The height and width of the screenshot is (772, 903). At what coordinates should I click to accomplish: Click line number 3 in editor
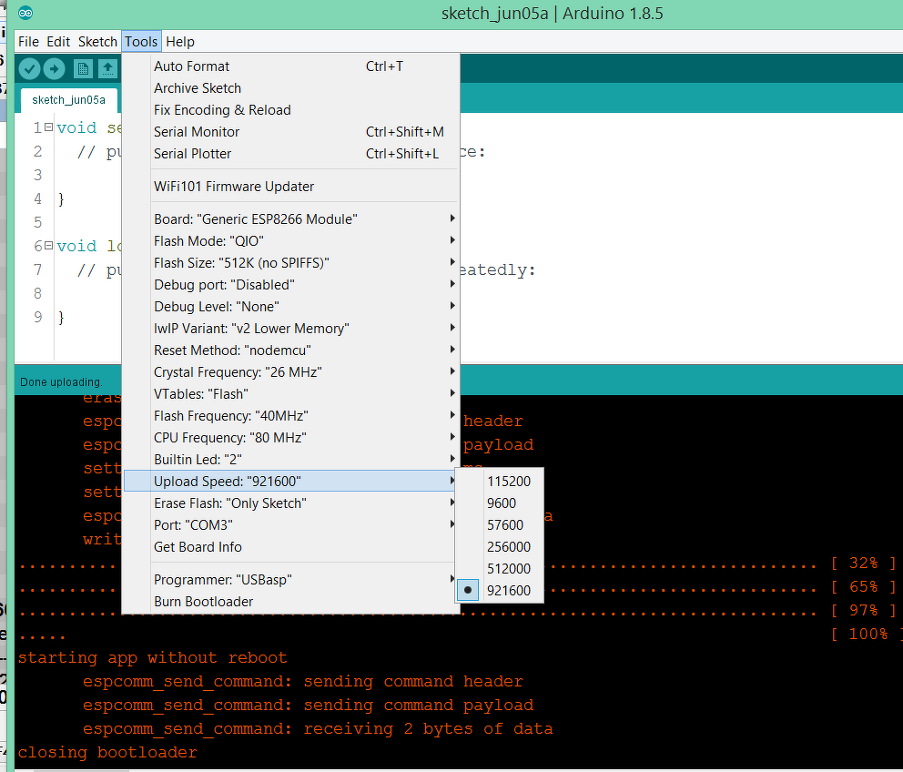(38, 175)
